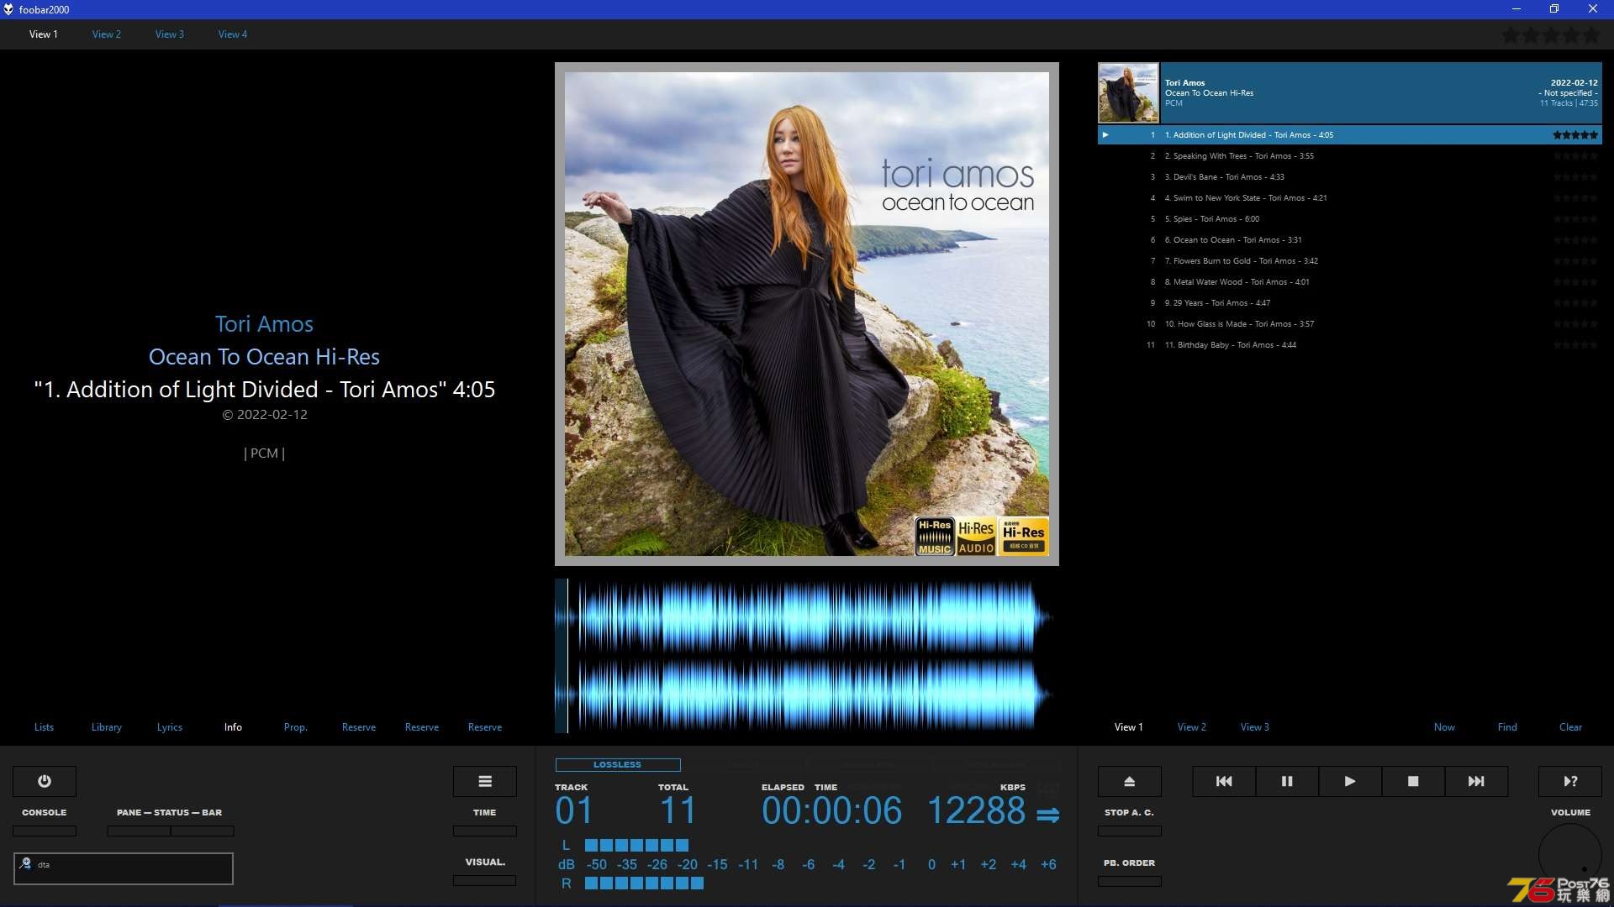
Task: Adjust the round VOLUME knob
Action: click(1570, 855)
